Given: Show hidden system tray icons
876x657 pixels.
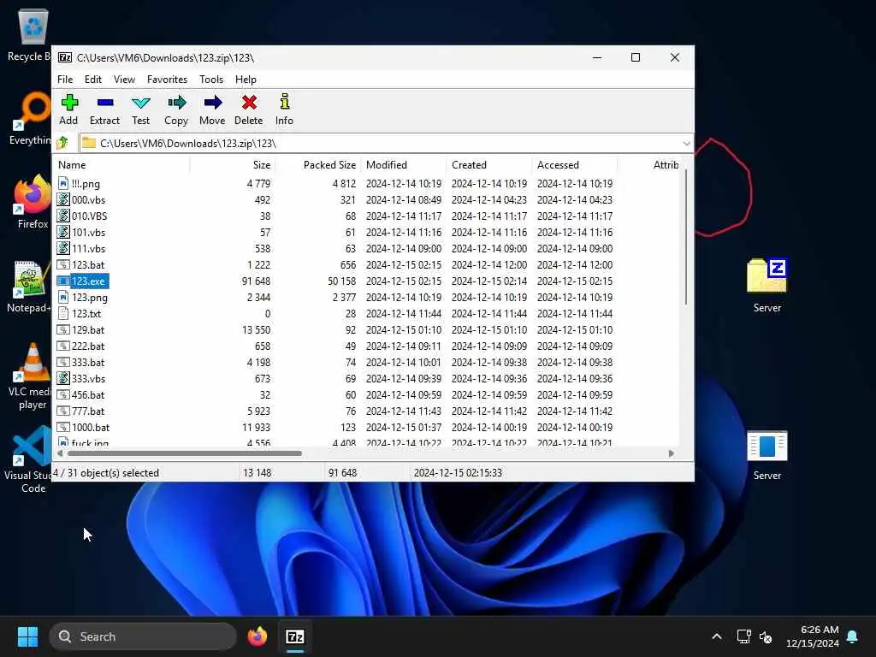Looking at the screenshot, I should [717, 636].
